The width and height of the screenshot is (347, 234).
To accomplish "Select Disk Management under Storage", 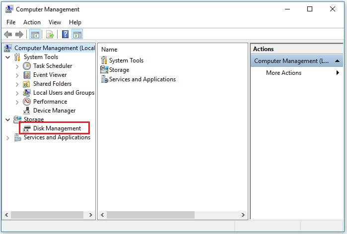I will pyautogui.click(x=57, y=128).
